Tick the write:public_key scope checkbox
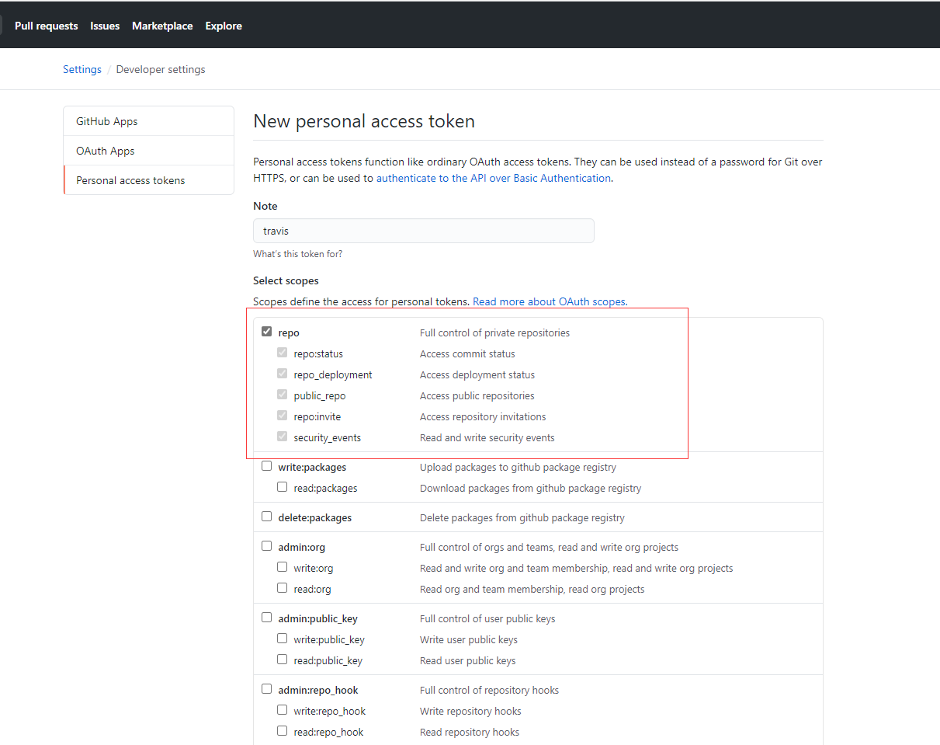The width and height of the screenshot is (940, 745). 283,639
